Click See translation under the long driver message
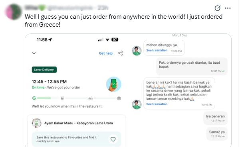Viewport: 244px width, 147px height. pos(157,104)
